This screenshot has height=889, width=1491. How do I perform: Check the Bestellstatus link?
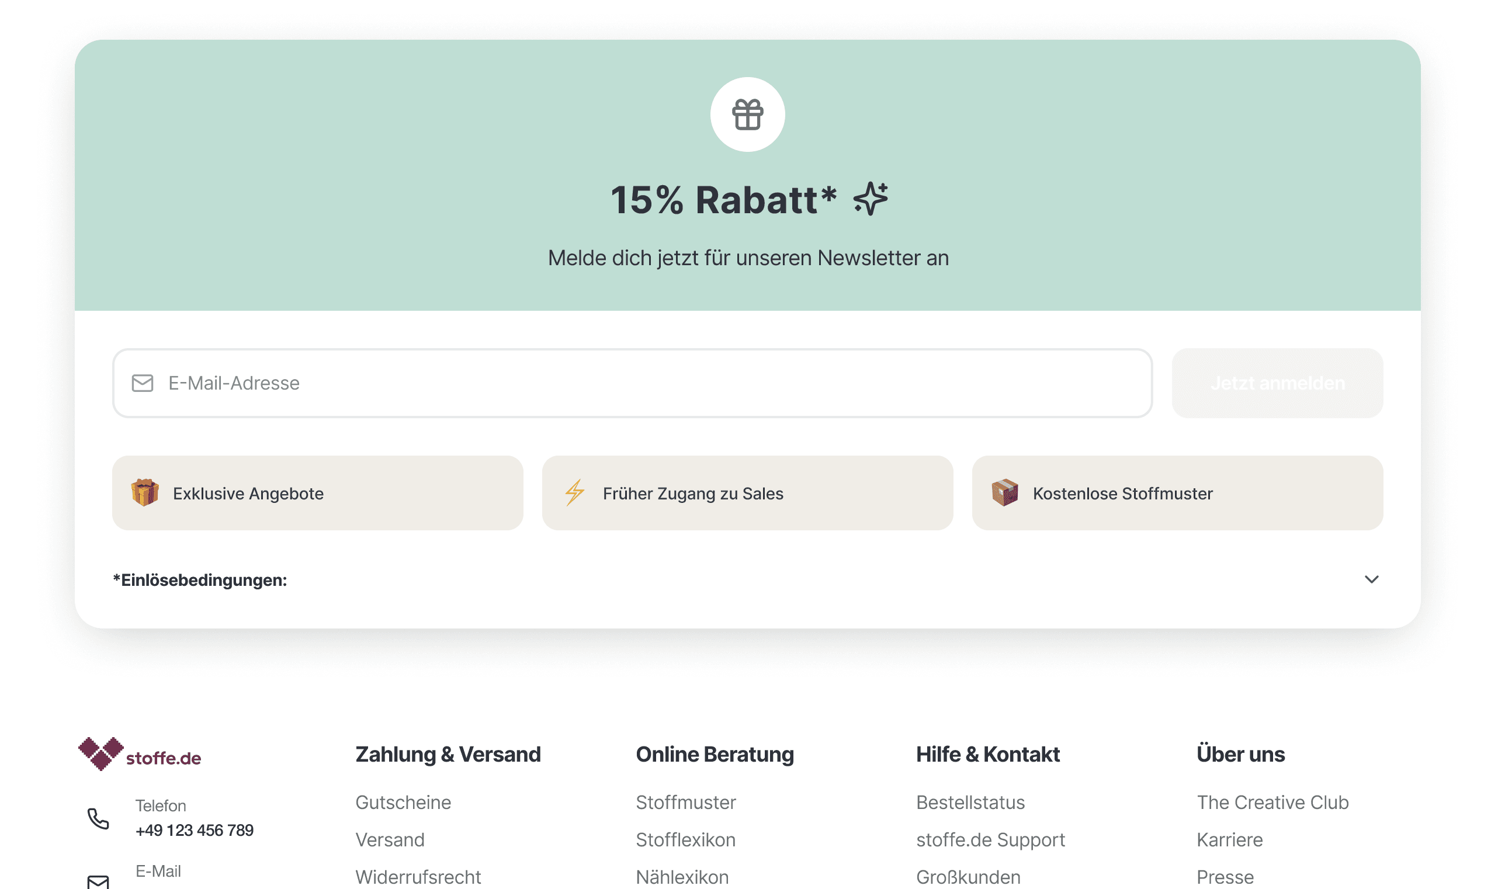coord(970,802)
